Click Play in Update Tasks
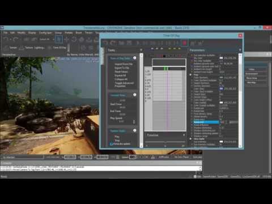The height and width of the screenshot is (204, 272). pos(117,137)
